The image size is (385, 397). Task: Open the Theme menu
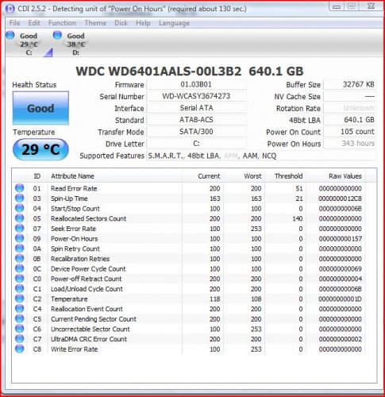(95, 23)
